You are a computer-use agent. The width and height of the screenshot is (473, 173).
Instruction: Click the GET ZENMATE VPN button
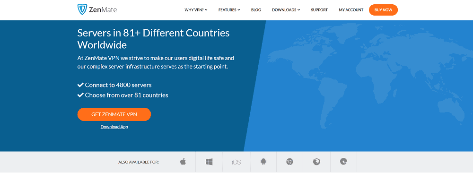[x=114, y=114]
